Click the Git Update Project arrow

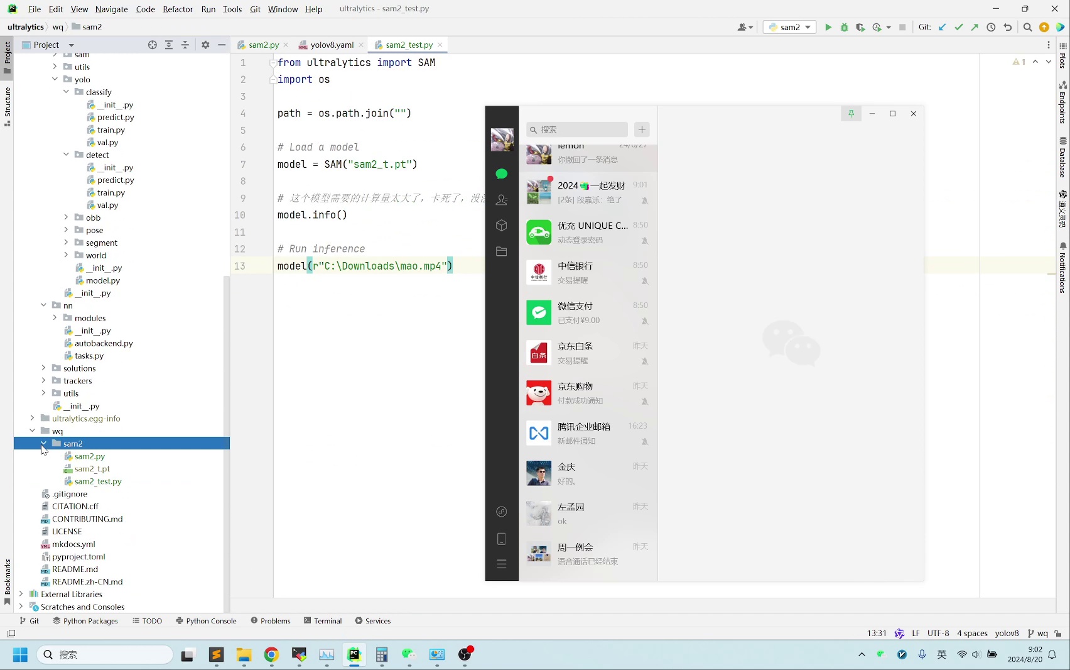click(x=942, y=27)
